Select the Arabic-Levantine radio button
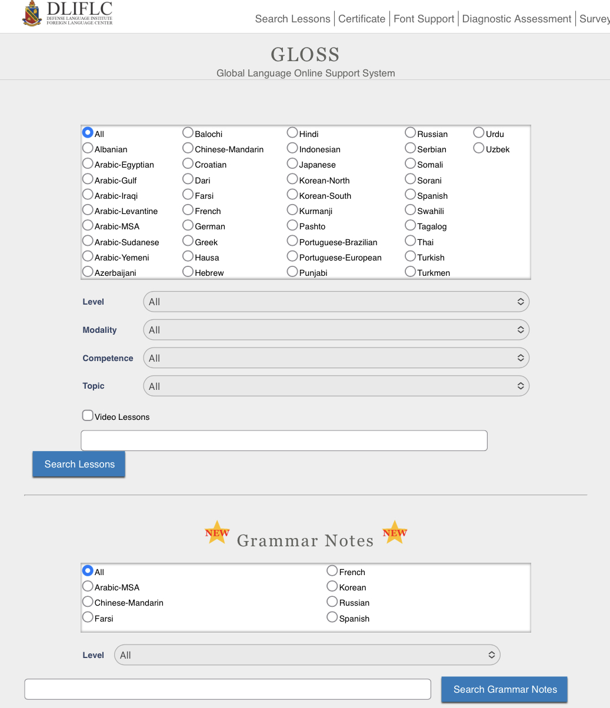Screen dimensions: 610x708 click(88, 210)
